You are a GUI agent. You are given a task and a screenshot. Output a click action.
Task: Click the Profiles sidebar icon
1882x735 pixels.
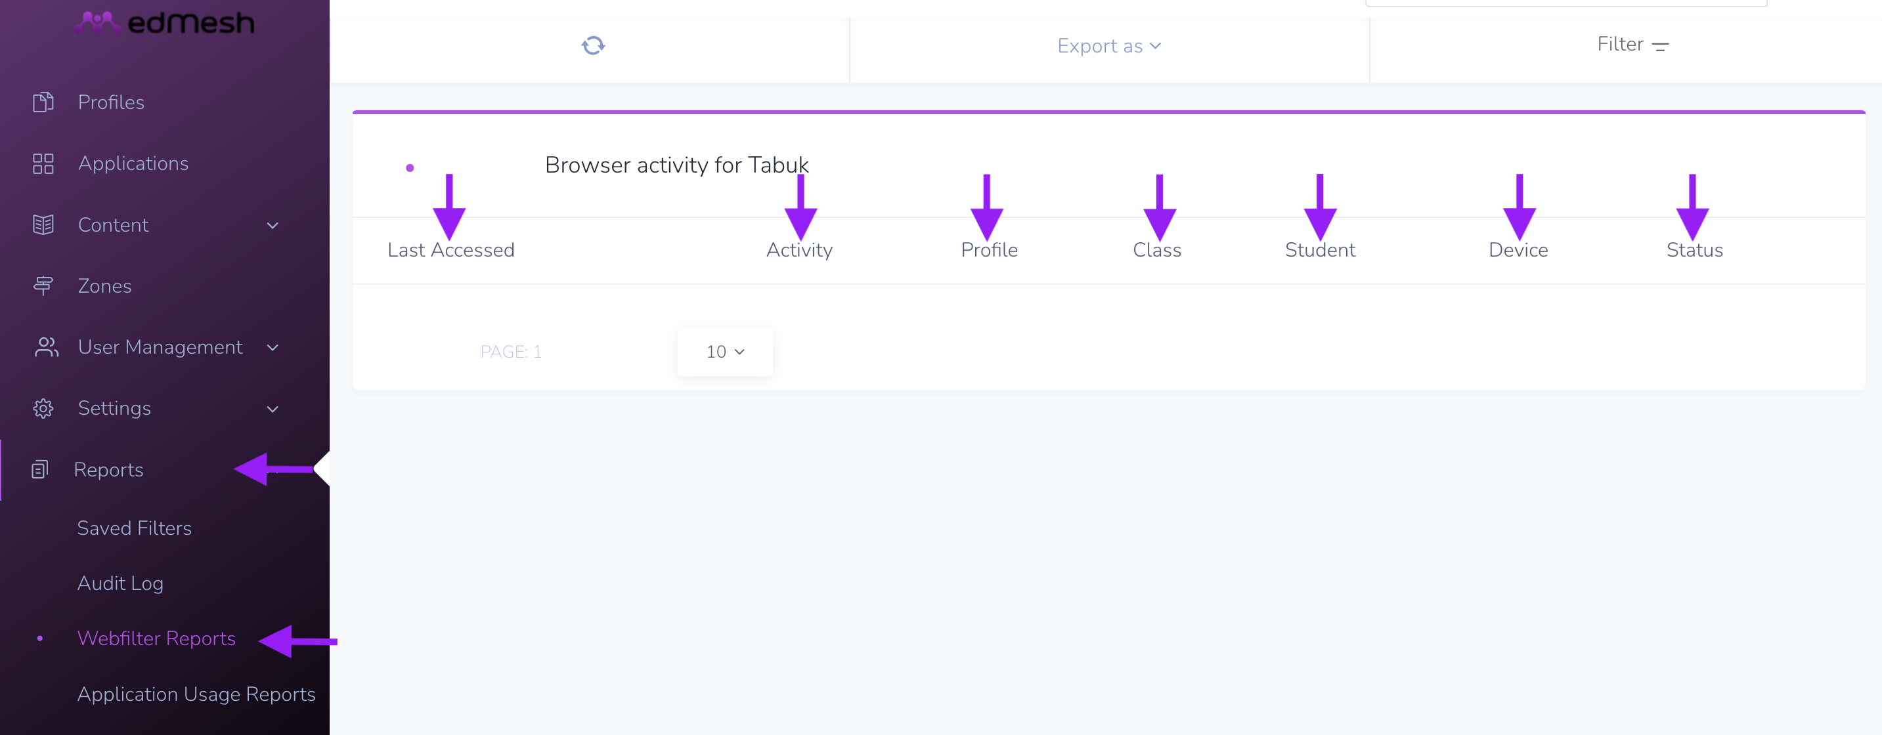click(43, 102)
